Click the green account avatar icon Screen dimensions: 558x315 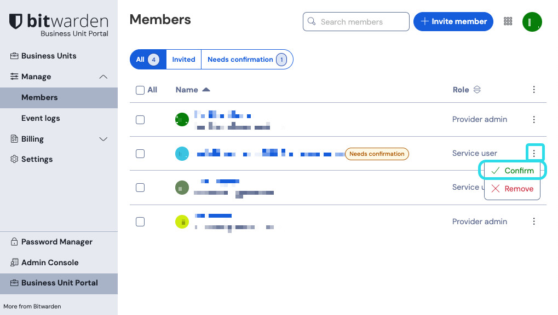pyautogui.click(x=532, y=22)
